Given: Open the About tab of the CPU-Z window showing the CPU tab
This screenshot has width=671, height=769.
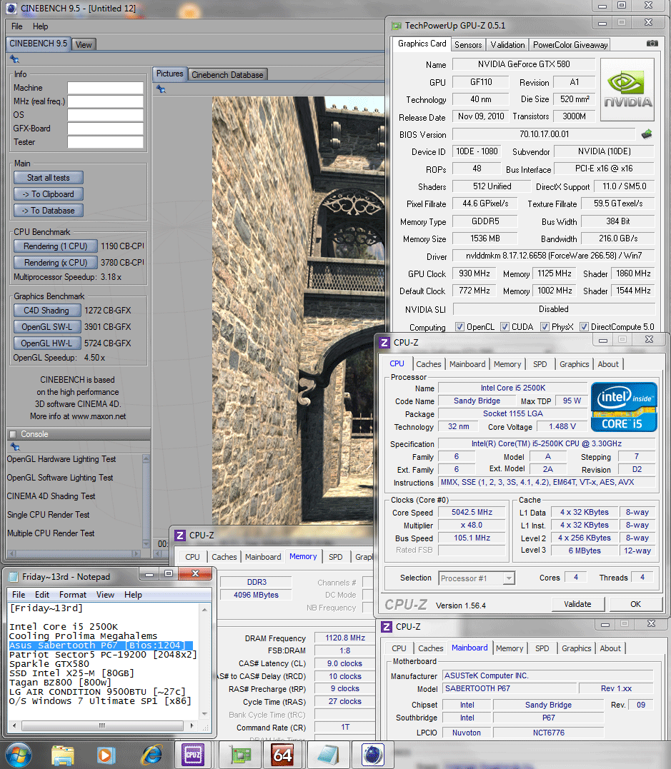Looking at the screenshot, I should [607, 364].
